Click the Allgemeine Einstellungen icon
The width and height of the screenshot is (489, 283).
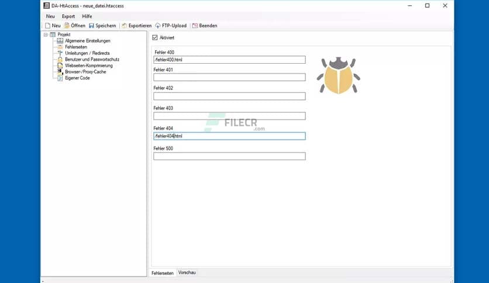(60, 41)
